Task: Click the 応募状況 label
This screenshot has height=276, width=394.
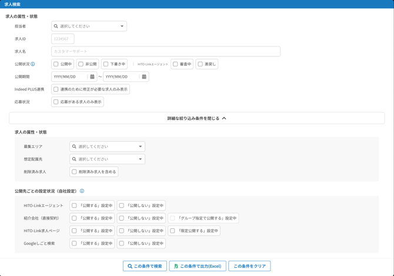Action: [x=22, y=102]
